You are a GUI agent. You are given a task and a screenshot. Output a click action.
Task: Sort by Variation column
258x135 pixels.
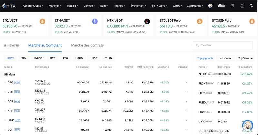pyautogui.click(x=163, y=67)
